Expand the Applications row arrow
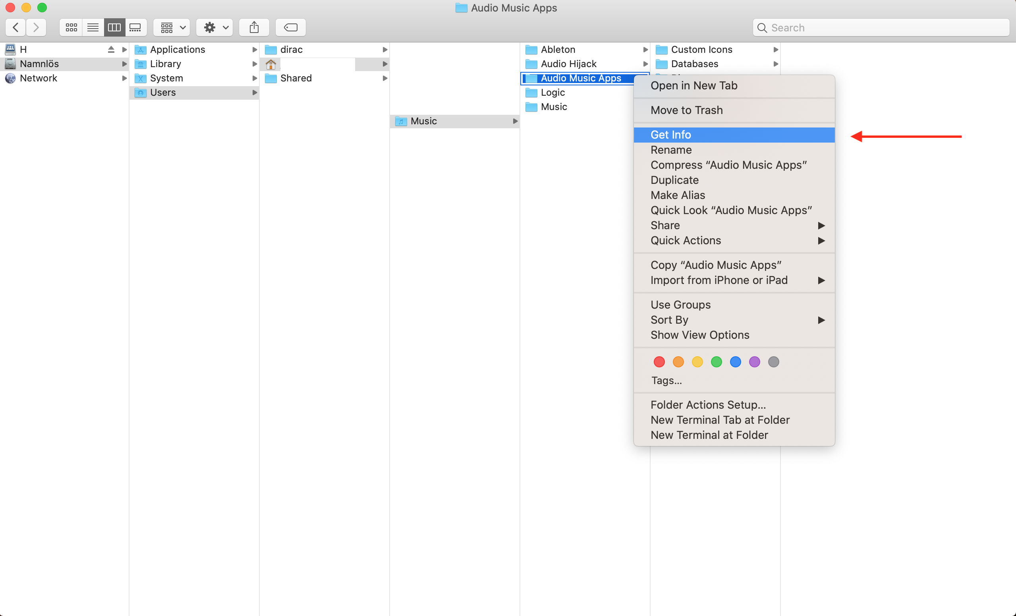1016x616 pixels. (x=255, y=50)
